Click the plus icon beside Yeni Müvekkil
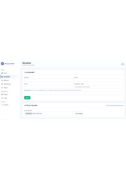The width and height of the screenshot is (126, 180). [x=25, y=72]
